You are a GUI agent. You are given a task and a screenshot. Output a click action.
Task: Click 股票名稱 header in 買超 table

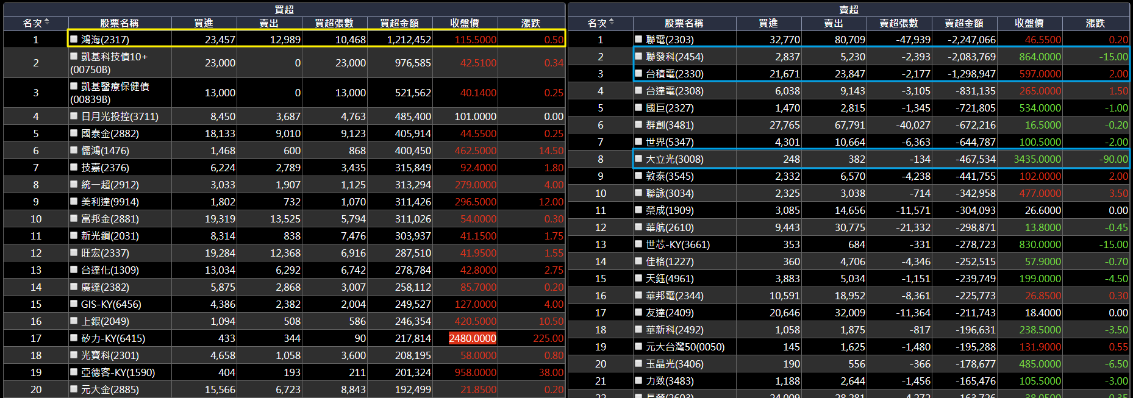tap(120, 23)
